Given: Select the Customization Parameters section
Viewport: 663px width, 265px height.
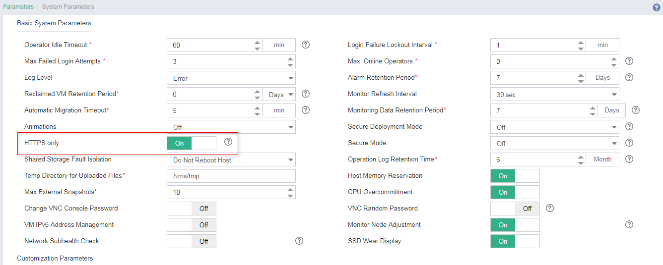Looking at the screenshot, I should click(55, 258).
